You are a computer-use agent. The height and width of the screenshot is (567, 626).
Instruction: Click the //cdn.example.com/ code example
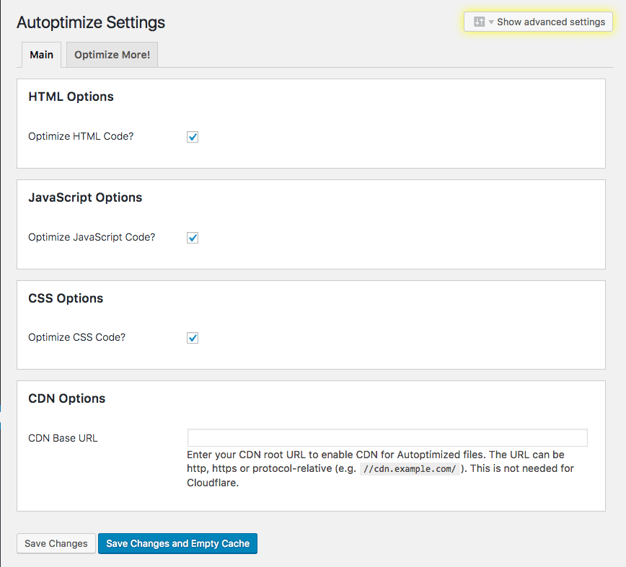[409, 469]
